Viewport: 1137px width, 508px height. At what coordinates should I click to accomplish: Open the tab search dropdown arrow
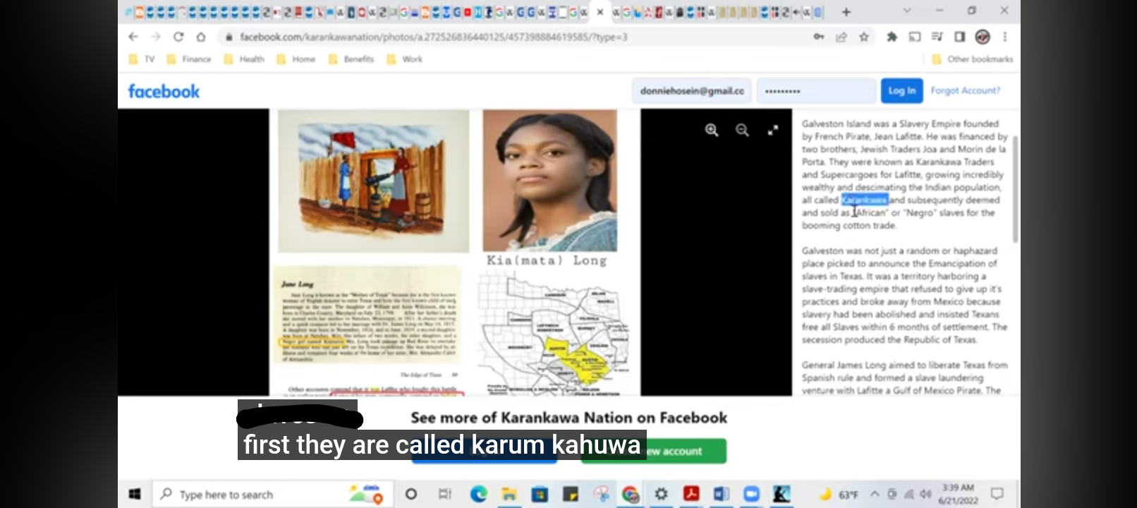pyautogui.click(x=907, y=11)
